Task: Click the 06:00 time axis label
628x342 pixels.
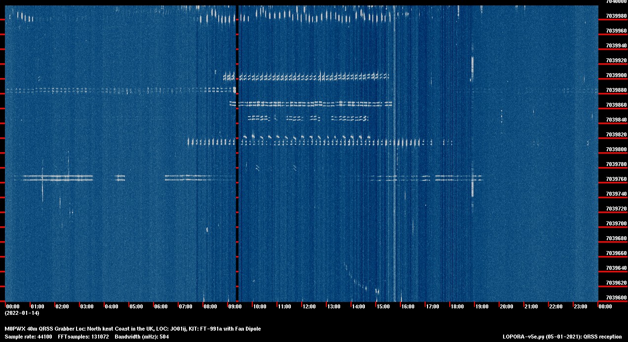Action: tap(161, 306)
